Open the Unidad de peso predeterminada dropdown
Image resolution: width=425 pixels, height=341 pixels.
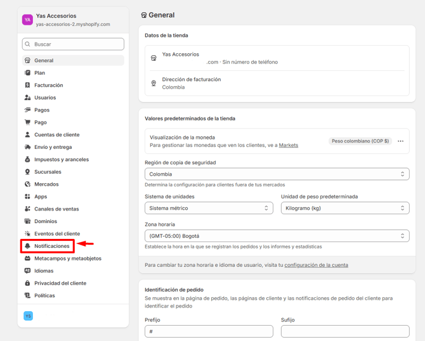point(344,208)
